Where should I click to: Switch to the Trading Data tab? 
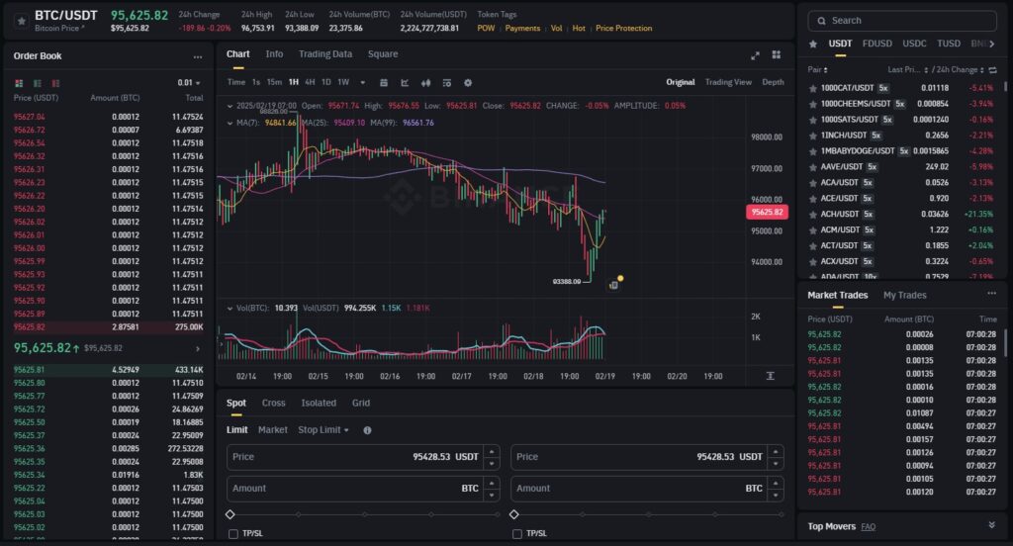click(x=325, y=54)
